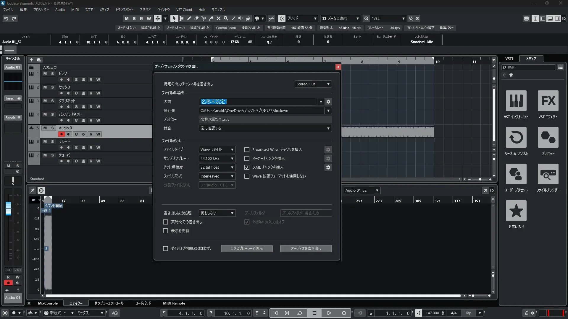
Task: Open the Stereo Out channel dropdown
Action: (x=313, y=84)
